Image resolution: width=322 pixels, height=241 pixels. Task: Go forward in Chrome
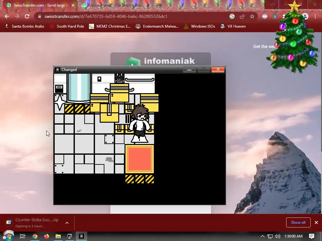tap(17, 16)
